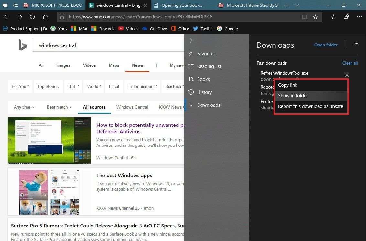Open Favorites in the Hub panel
The height and width of the screenshot is (241, 366).
[x=206, y=53]
